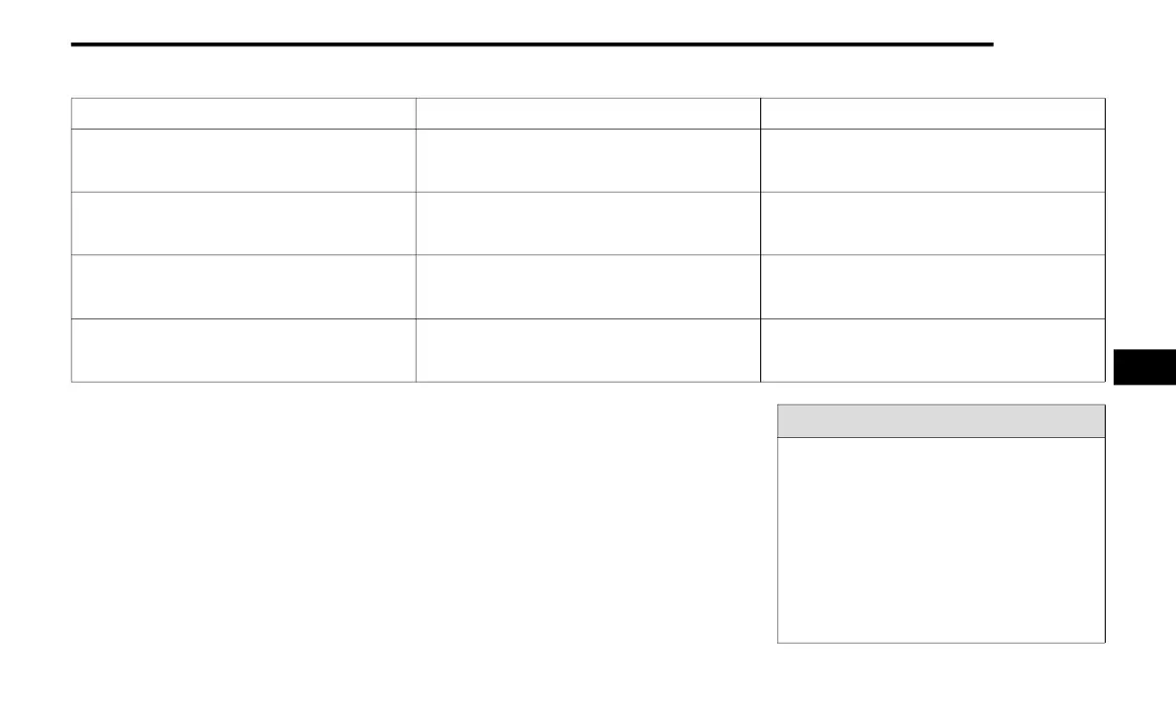
Task: Click the first body row cell in the right column
Action: pyautogui.click(x=932, y=160)
